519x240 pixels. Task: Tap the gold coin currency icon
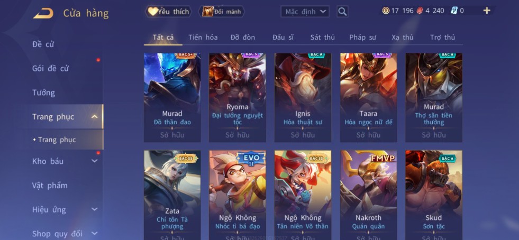(x=386, y=11)
